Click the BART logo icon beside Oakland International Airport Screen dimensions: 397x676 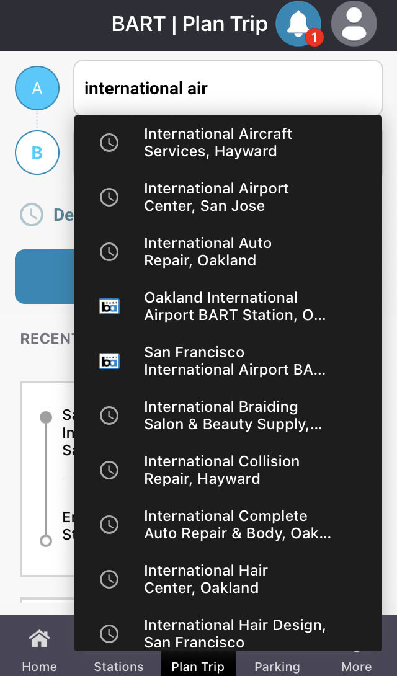(109, 306)
